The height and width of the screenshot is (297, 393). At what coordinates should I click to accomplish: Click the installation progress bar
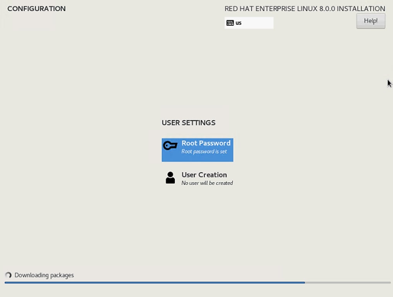[x=197, y=283]
